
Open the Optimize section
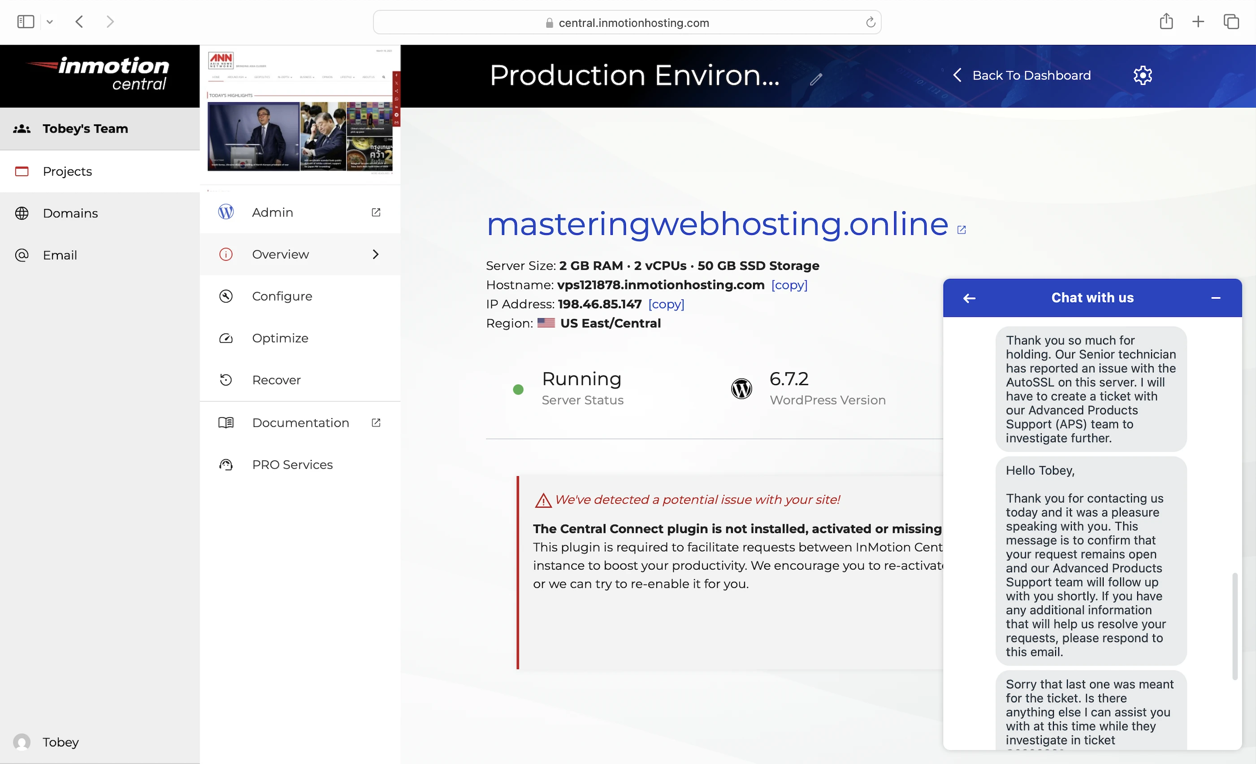point(280,338)
